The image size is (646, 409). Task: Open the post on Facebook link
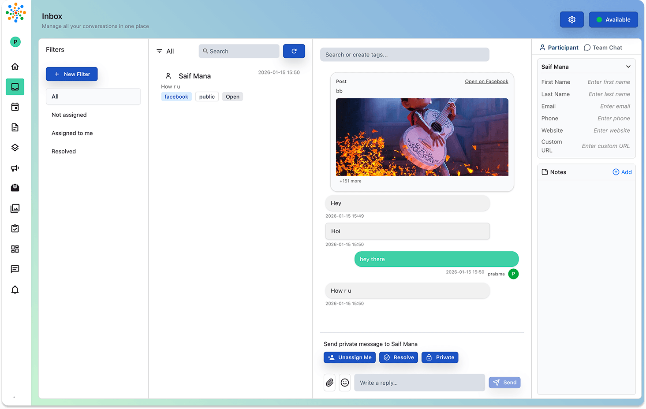[486, 81]
